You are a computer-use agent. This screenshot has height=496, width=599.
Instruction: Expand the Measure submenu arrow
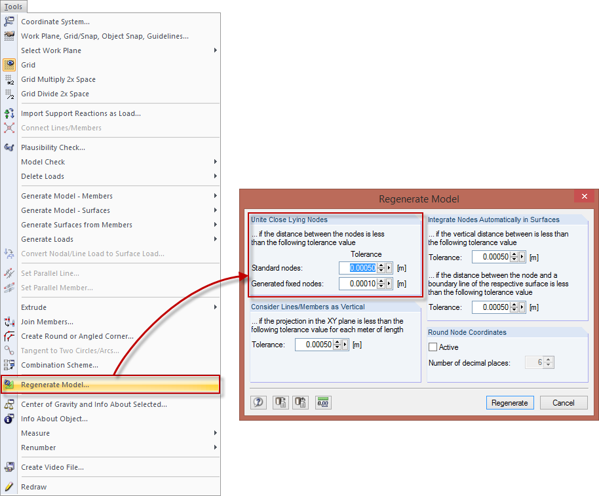pos(216,433)
